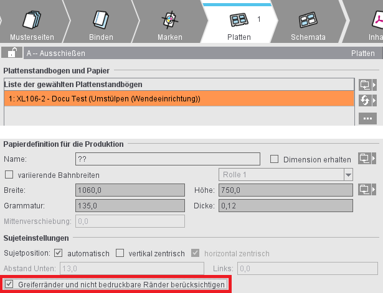Screen dimensions: 383x293
Task: Open the Musterseiten workflow step
Action: [x=32, y=22]
